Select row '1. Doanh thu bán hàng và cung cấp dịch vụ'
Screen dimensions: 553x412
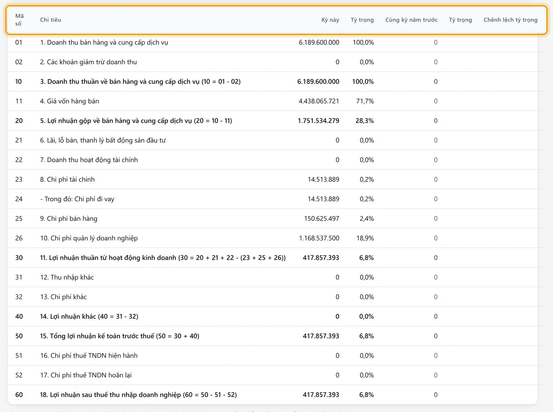click(273, 43)
